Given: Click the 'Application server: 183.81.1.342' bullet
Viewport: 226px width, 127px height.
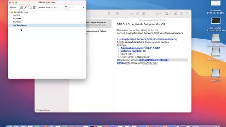Looking at the screenshot, I should tap(140, 48).
